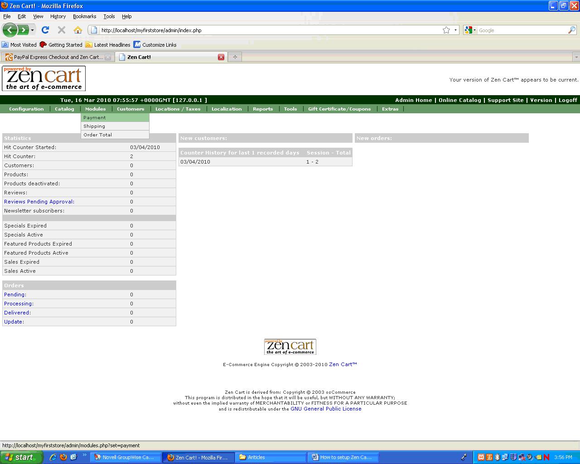Viewport: 580px width, 464px height.
Task: Click the Zen Cart logo at top
Action: [x=43, y=78]
